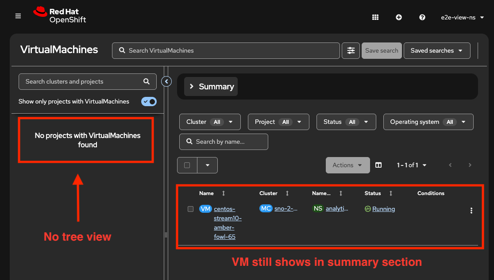Click the VirtualMachines page heading

[x=59, y=50]
